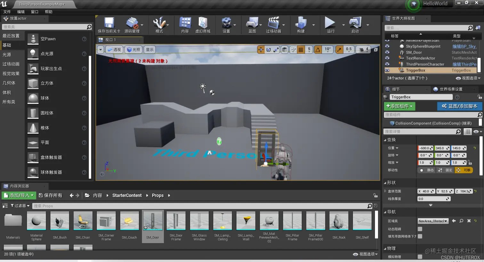Open the Help (帮助) menu
This screenshot has height=262, width=484.
pos(49,12)
